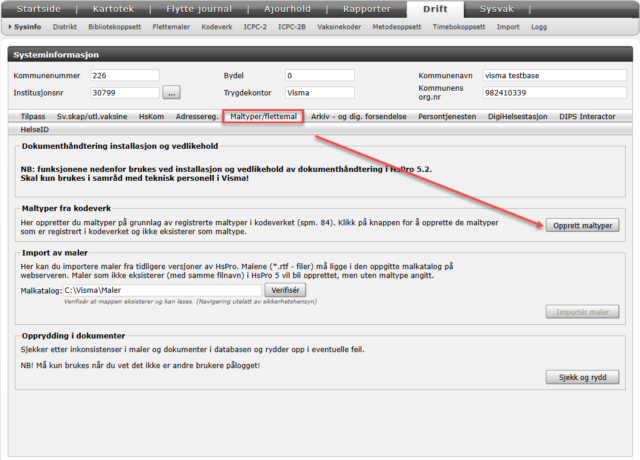Open the Rapporter tab
The width and height of the screenshot is (640, 460).
pos(367,9)
